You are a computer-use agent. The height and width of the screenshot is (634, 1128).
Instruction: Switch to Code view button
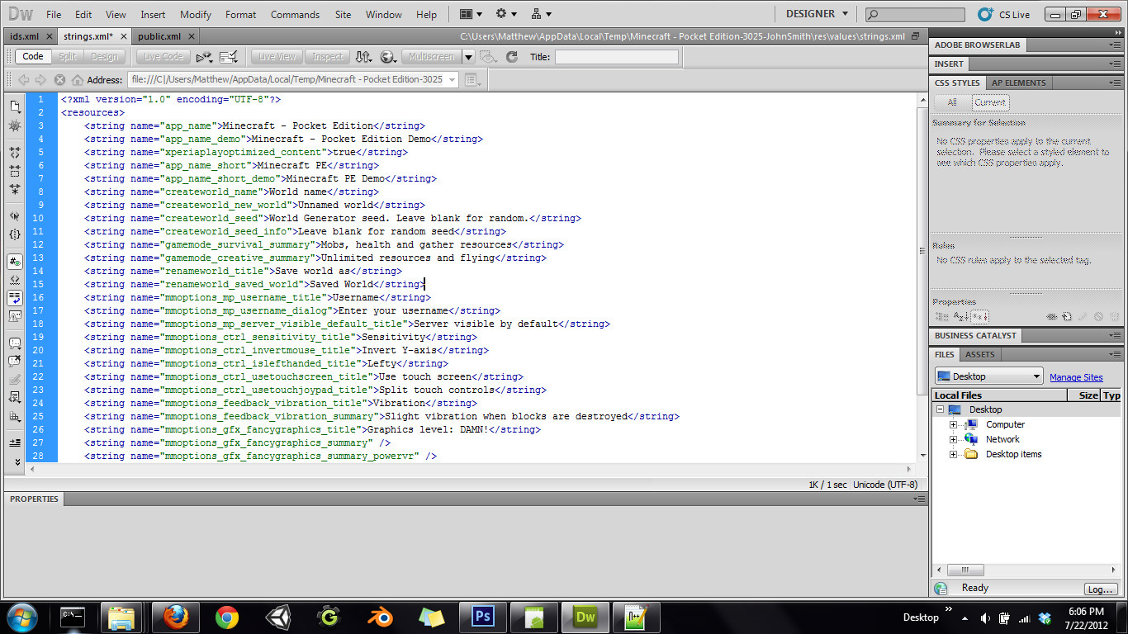pos(33,57)
